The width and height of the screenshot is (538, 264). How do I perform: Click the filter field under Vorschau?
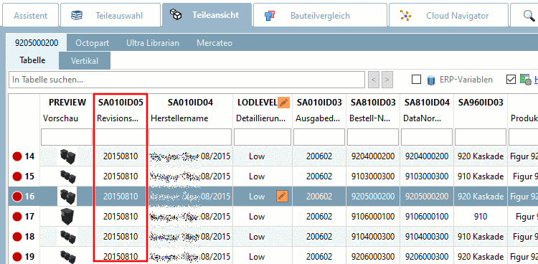click(x=67, y=137)
